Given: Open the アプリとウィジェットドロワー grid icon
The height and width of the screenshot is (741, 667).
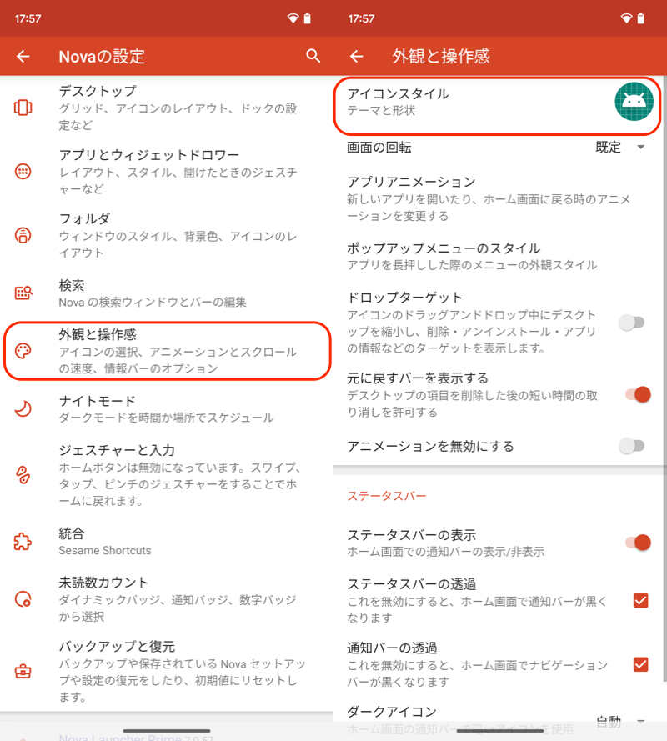Looking at the screenshot, I should click(x=23, y=171).
